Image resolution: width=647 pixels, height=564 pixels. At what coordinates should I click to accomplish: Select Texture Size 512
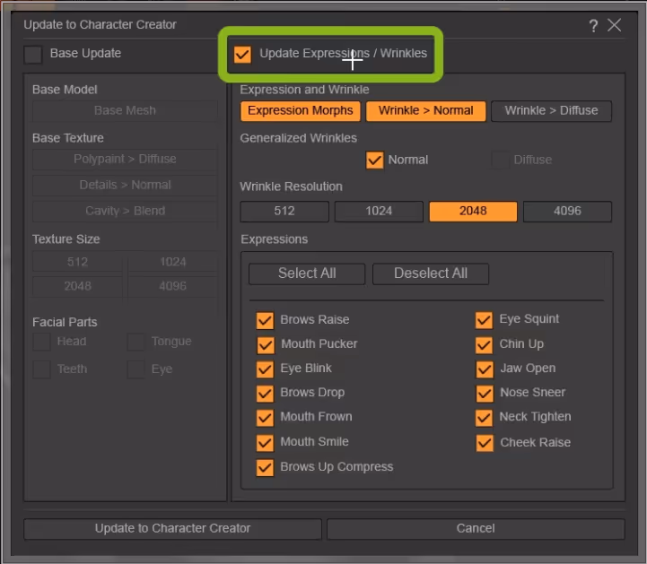pos(77,262)
